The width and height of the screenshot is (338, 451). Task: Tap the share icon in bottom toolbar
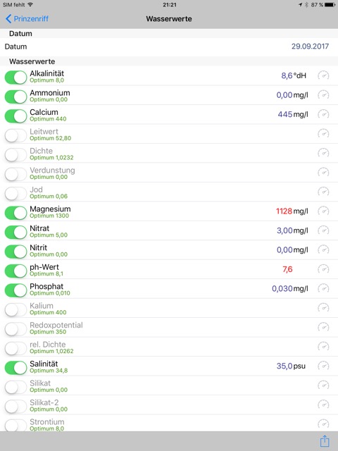[x=325, y=440]
